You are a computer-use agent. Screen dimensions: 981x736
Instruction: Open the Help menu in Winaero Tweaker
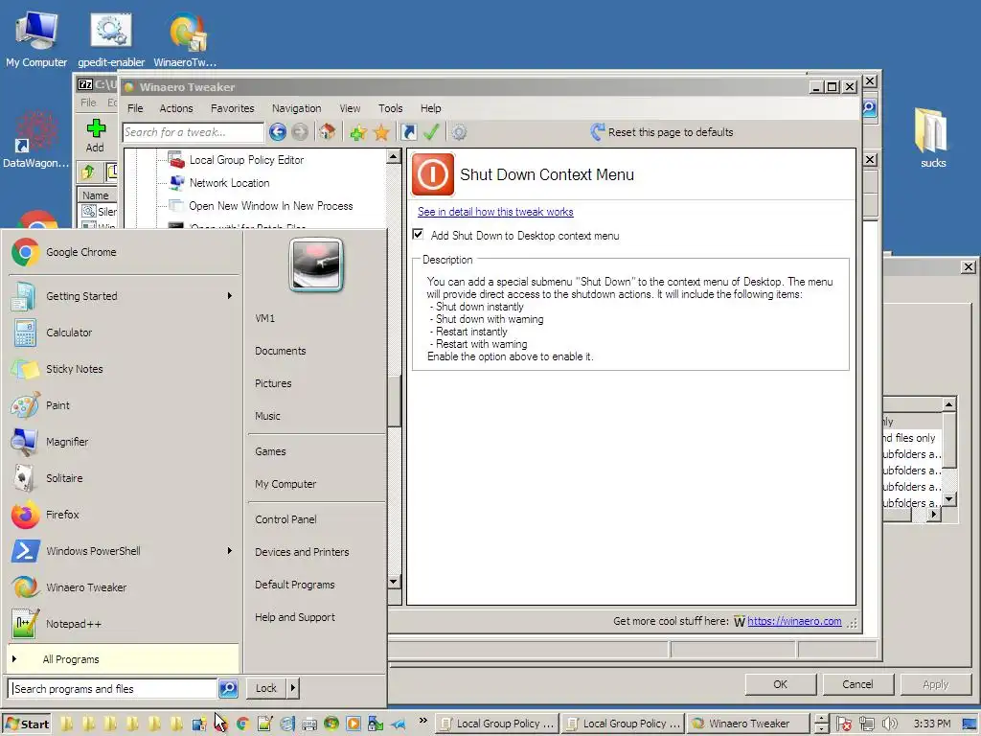click(x=430, y=108)
